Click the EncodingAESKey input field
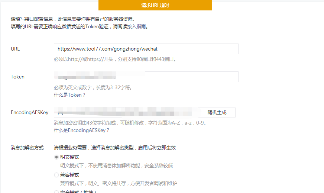 pyautogui.click(x=126, y=112)
